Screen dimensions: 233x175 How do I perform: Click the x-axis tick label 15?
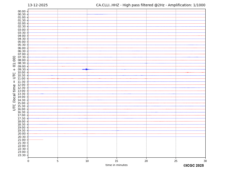coord(117,161)
